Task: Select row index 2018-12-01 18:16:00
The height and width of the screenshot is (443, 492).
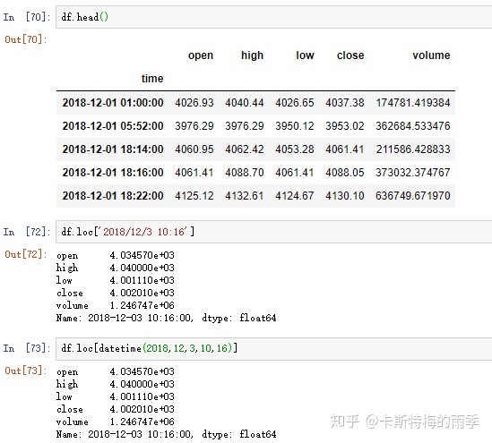Action: point(113,173)
